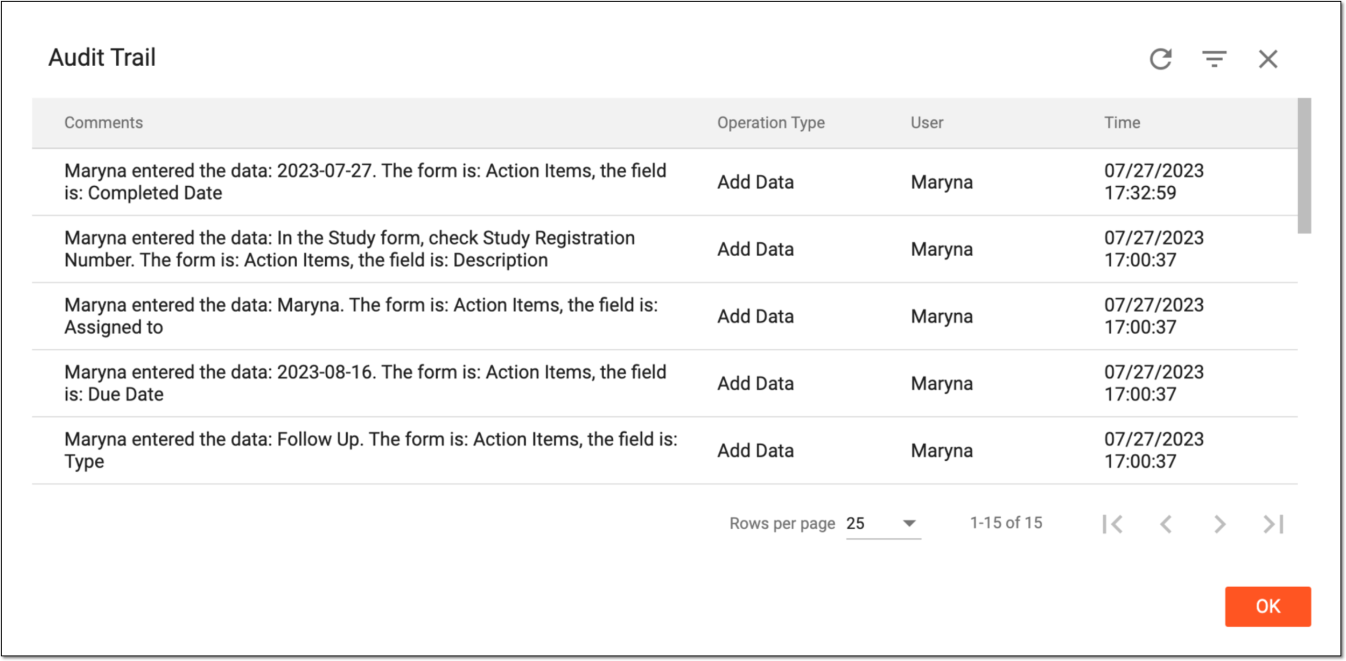
Task: Select the Completed Date comment entry
Action: [365, 182]
